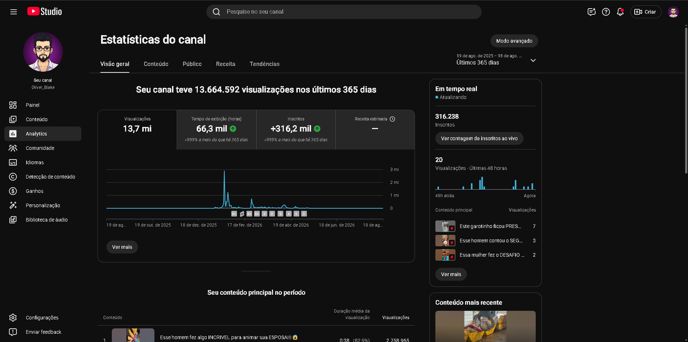
Task: Switch to the Público tab
Action: click(192, 64)
